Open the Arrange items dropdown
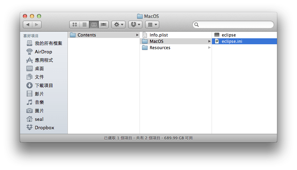 point(152,25)
